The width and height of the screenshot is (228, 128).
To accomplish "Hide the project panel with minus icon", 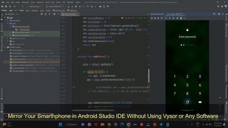I will tap(58, 14).
